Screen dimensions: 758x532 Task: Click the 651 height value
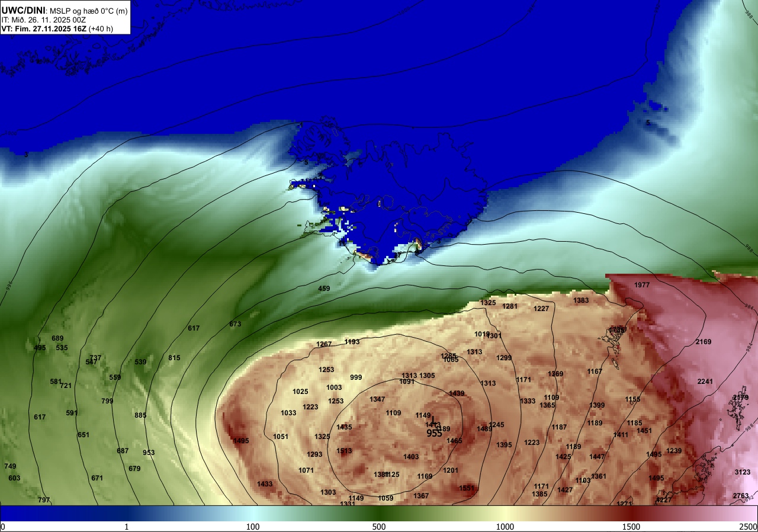click(x=83, y=435)
